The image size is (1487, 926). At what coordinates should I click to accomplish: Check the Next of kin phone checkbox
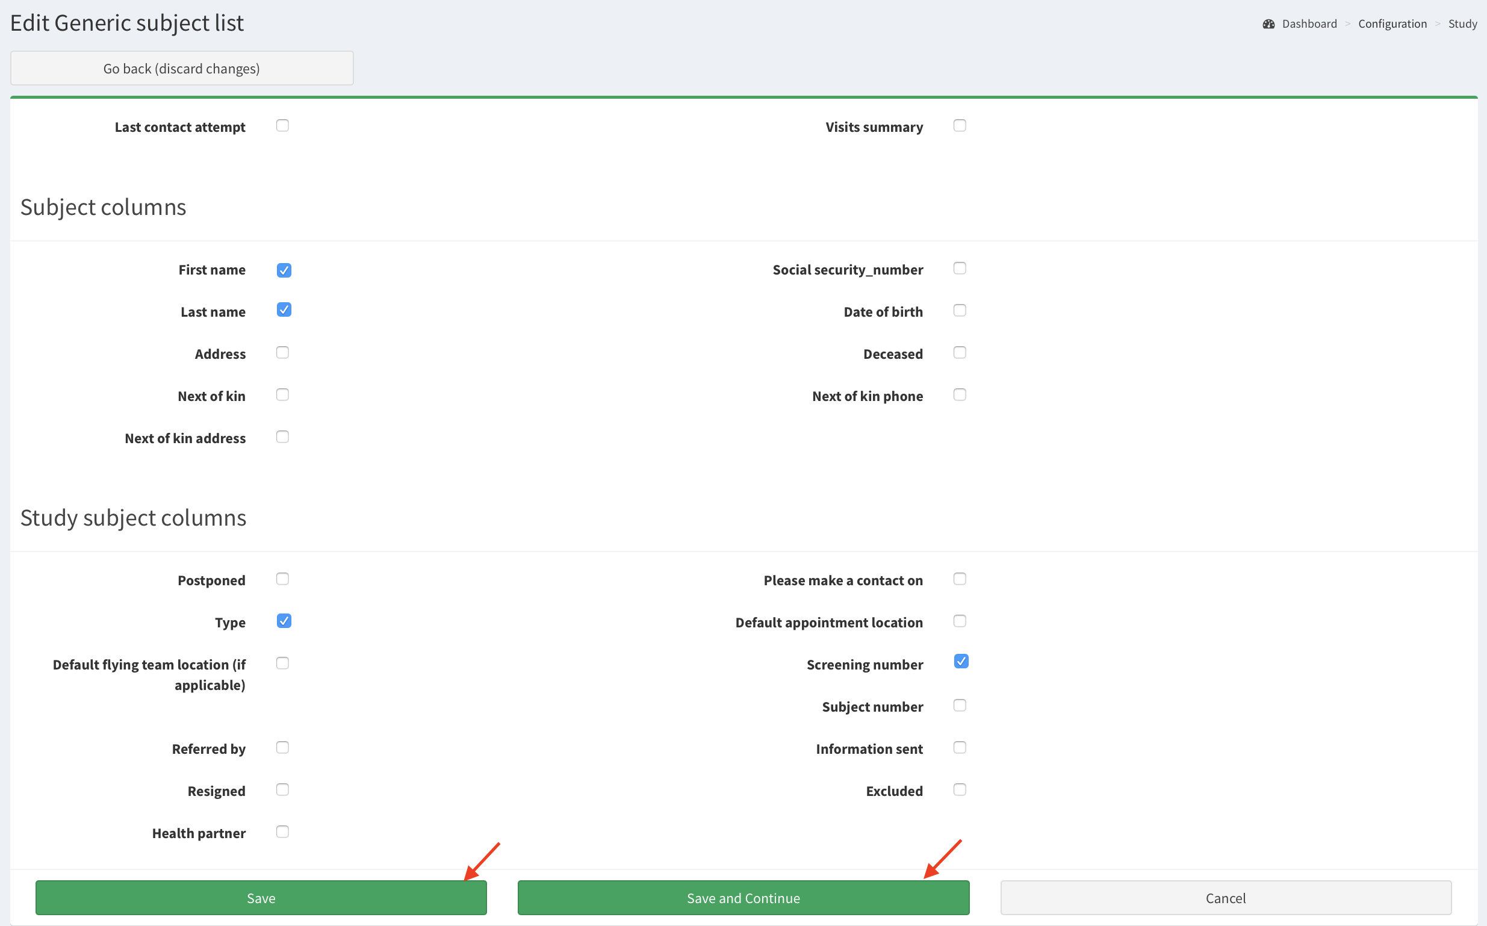pos(959,395)
